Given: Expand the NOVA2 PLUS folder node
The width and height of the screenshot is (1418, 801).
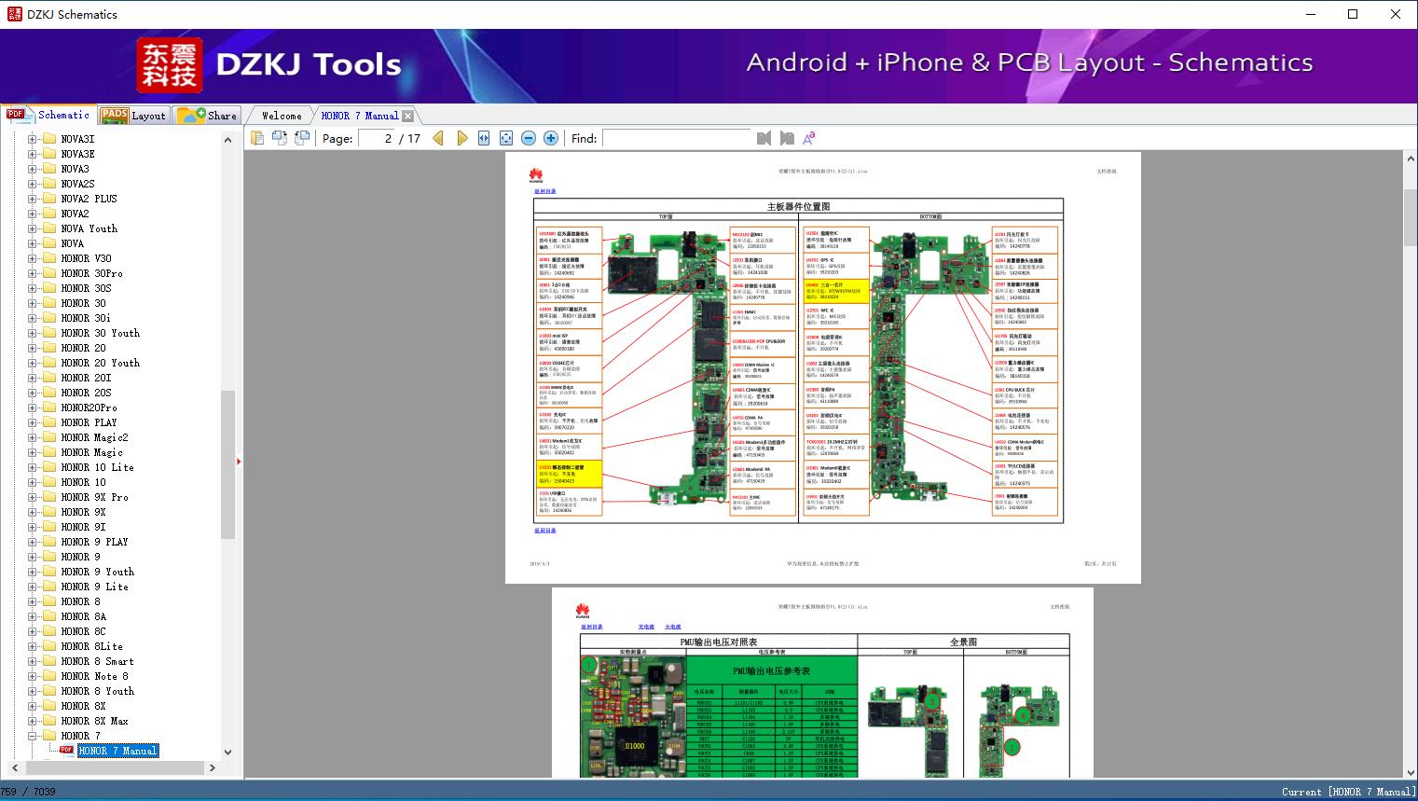Looking at the screenshot, I should click(33, 199).
